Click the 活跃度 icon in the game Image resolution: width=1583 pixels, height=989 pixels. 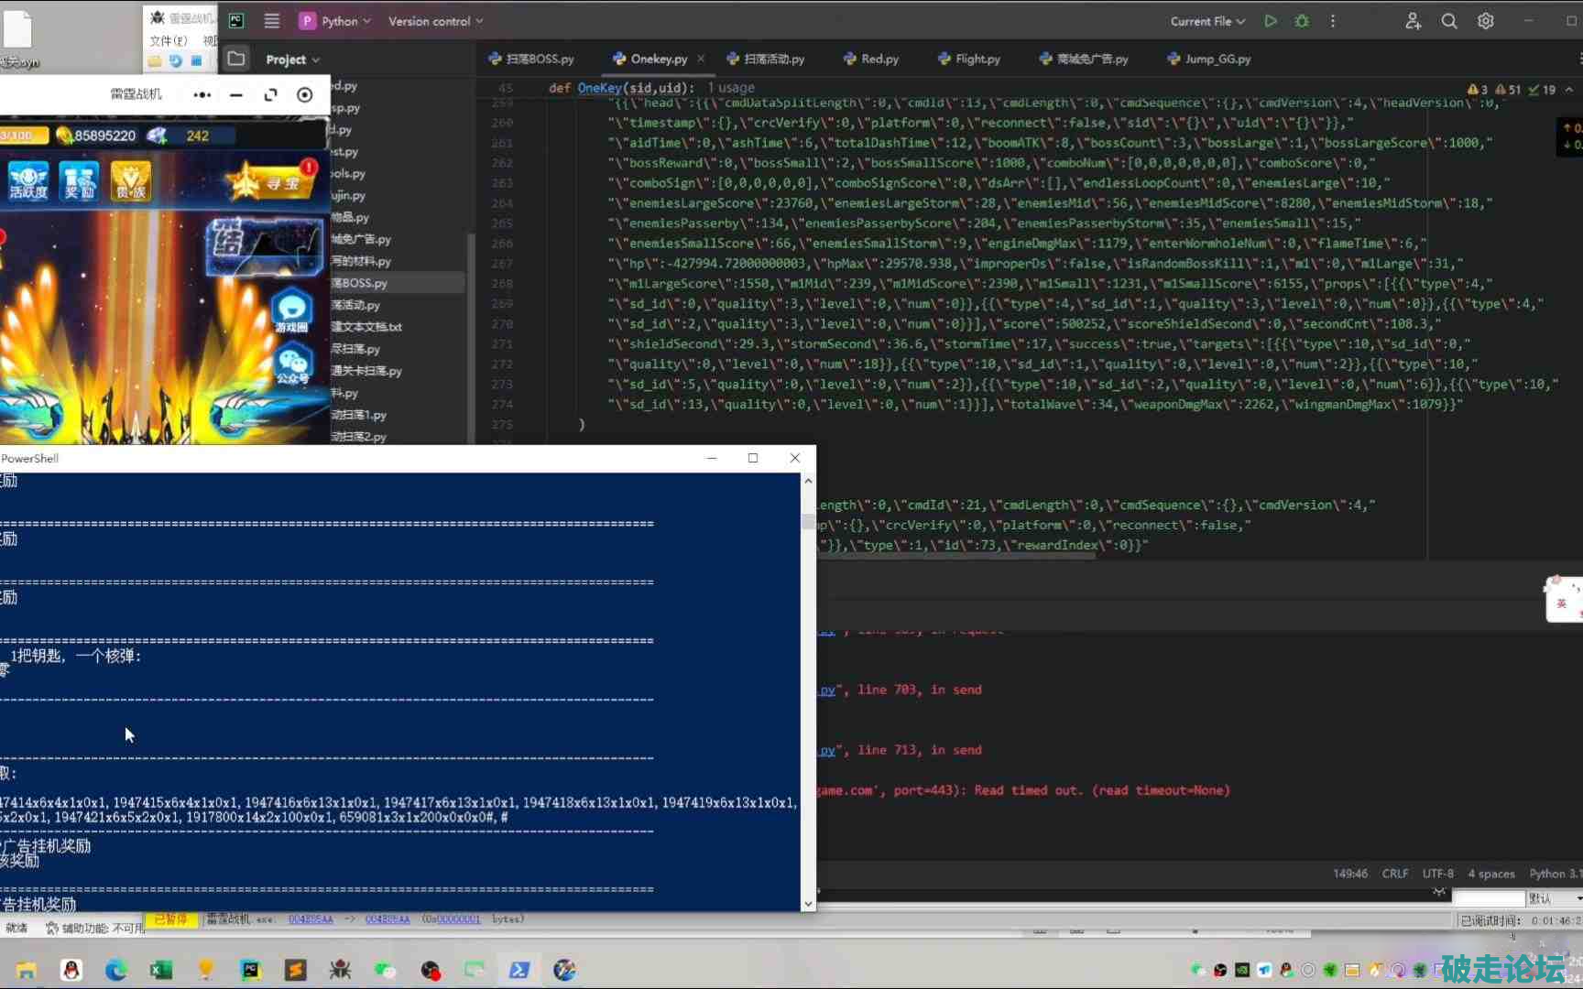(28, 180)
